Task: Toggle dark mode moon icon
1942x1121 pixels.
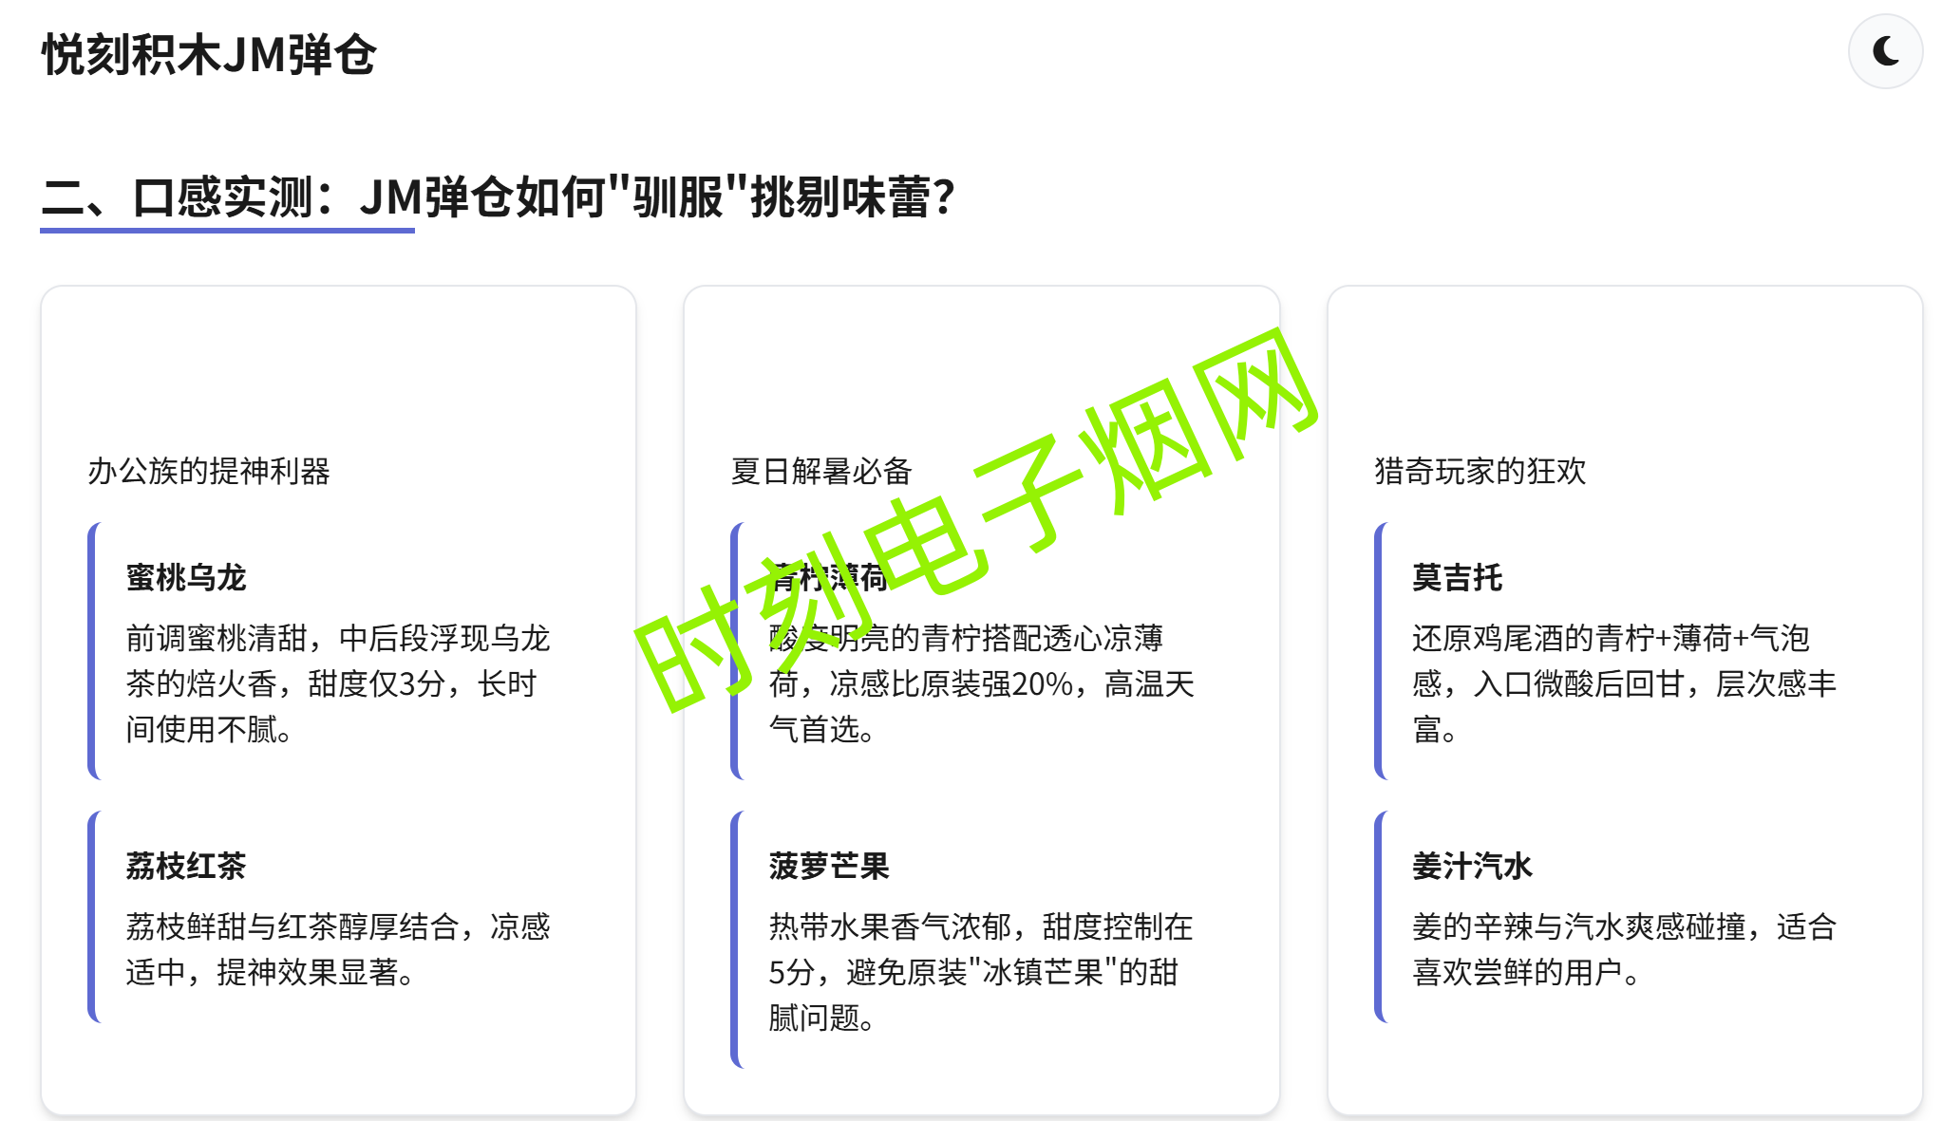Action: [x=1884, y=51]
